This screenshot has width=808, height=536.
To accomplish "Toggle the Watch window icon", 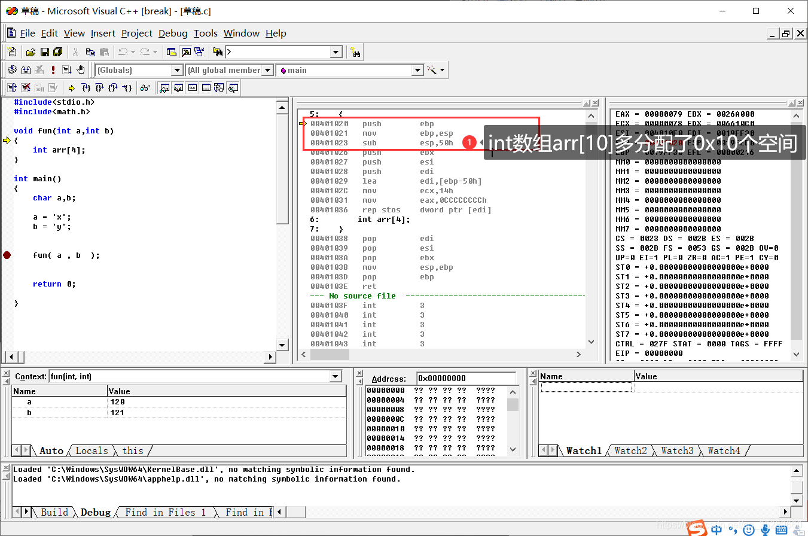I will [164, 88].
